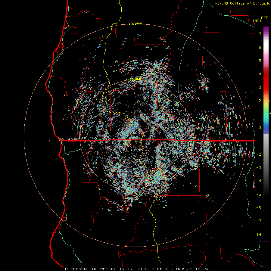Click the 4 value on the scale
271x271 pixels.
click(260, 74)
